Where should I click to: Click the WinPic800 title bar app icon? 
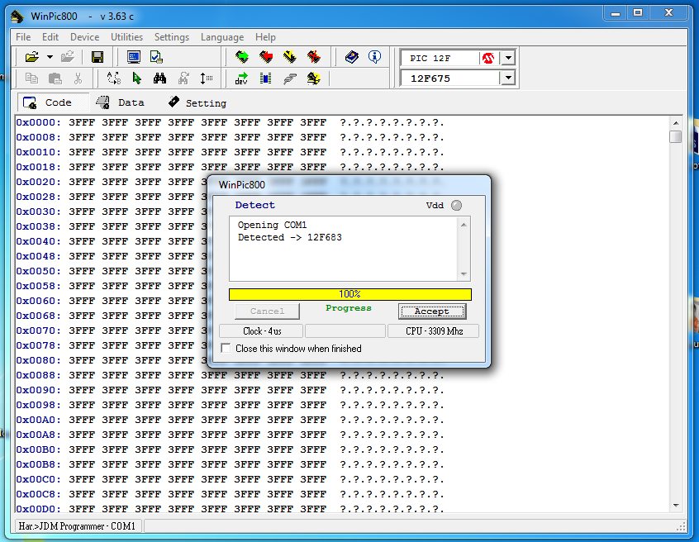17,17
